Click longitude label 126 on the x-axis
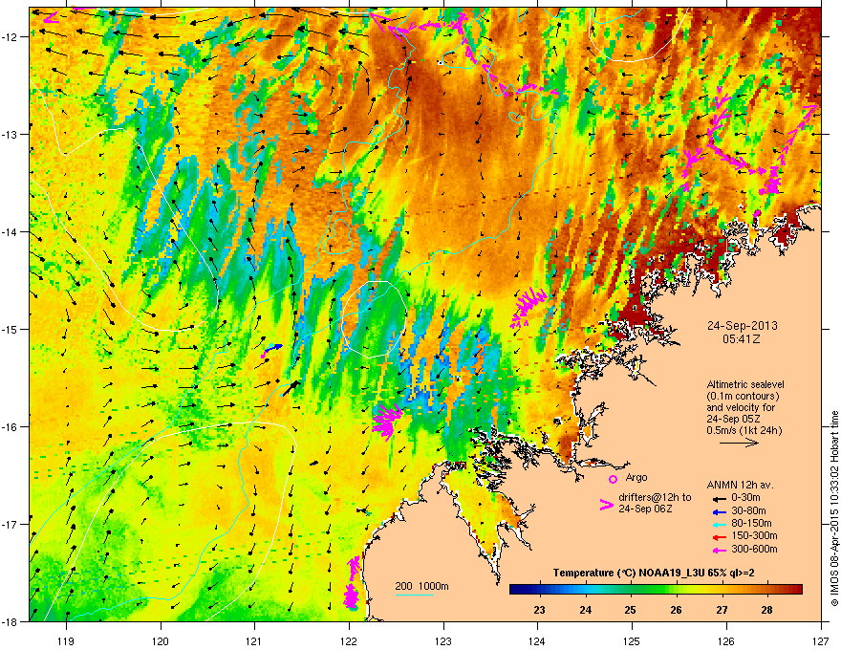 (x=726, y=640)
